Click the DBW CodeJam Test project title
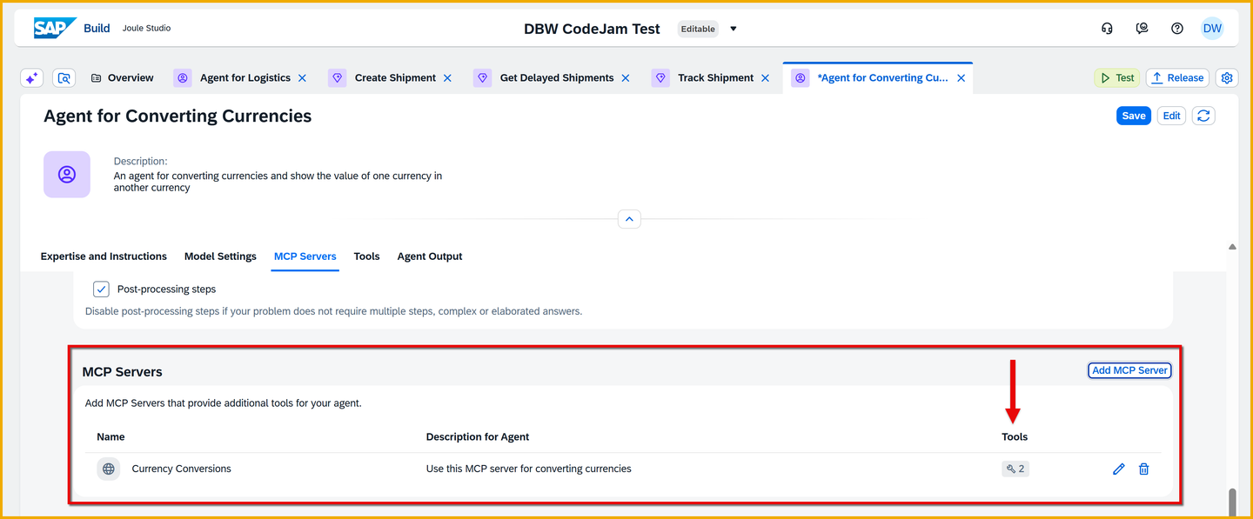The width and height of the screenshot is (1253, 519). pos(592,29)
